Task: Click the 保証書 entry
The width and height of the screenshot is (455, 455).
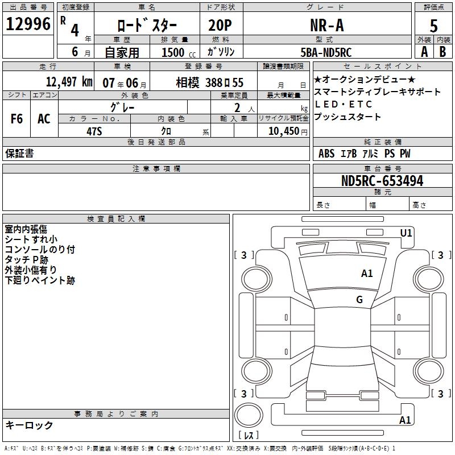Action: 19,154
